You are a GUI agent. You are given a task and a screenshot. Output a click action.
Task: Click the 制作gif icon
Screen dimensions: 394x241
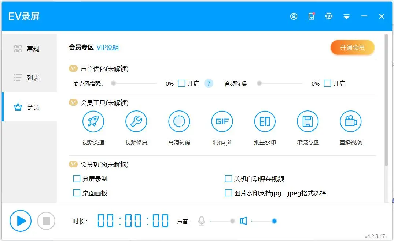tap(222, 121)
